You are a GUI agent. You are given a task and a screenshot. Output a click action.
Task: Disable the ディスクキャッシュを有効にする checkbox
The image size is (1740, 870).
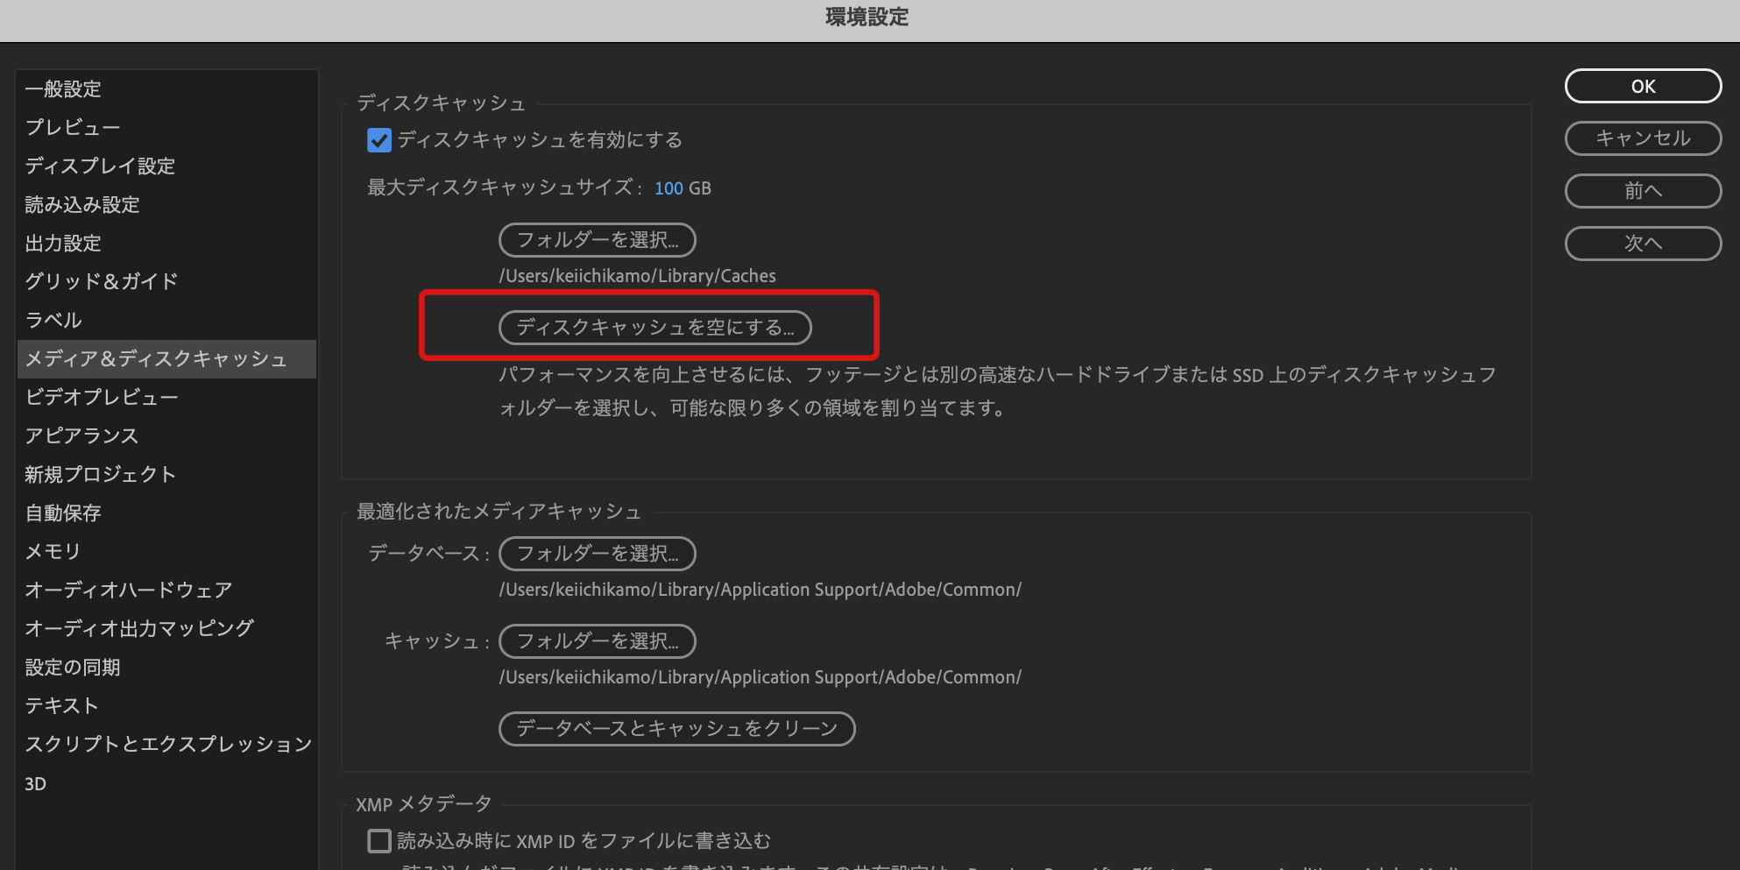click(379, 139)
